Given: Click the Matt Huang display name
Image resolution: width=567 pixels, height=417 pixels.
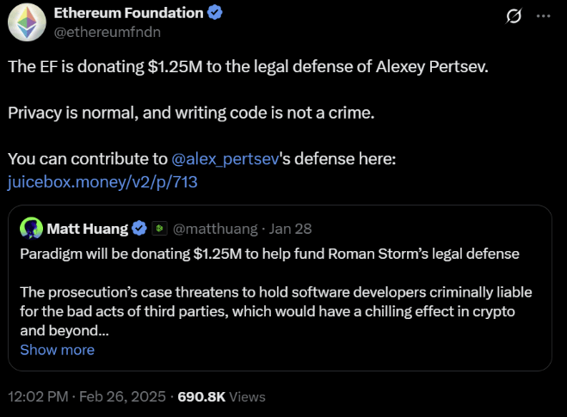Looking at the screenshot, I should tap(88, 229).
